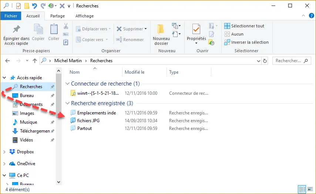Open the Affichage ribbon tab

[84, 16]
